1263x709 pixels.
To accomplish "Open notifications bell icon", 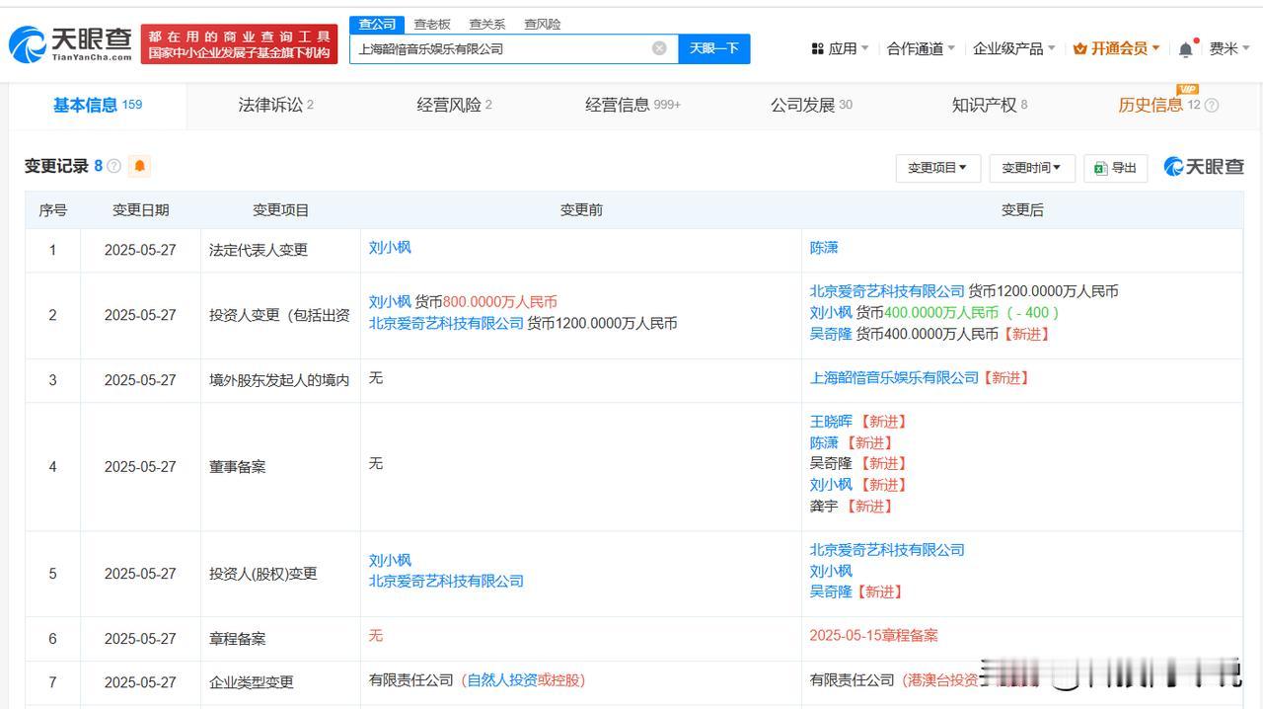I will pyautogui.click(x=1186, y=48).
